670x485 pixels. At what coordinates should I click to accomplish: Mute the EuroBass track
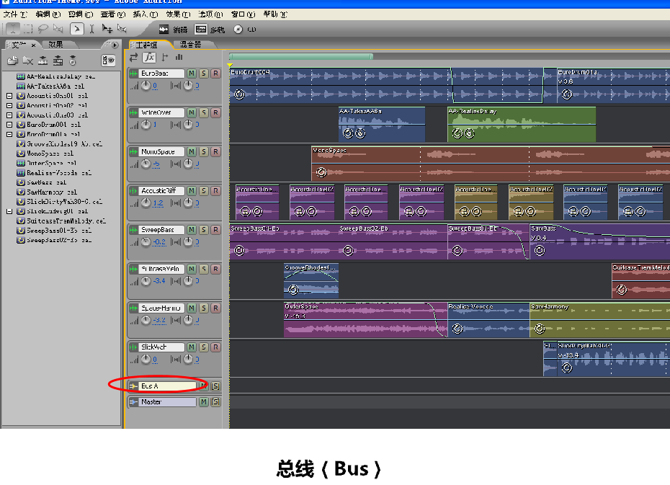192,74
